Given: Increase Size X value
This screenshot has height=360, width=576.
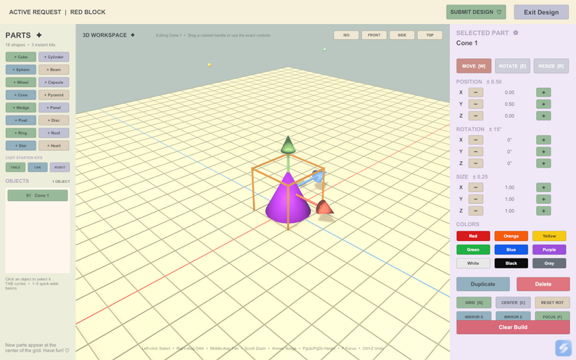Looking at the screenshot, I should click(543, 187).
